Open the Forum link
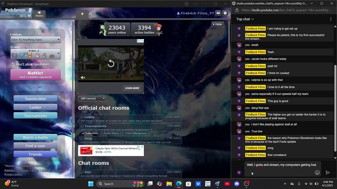Screen dimensions: 337x189 click(x=58, y=170)
